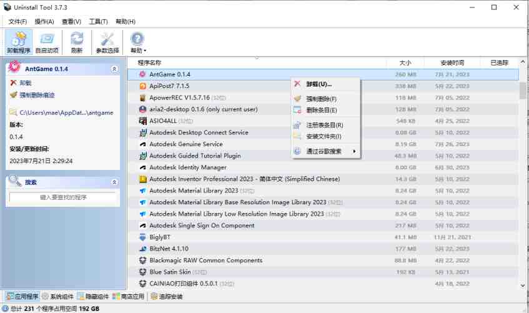Select Autodesk Desktop Connect Service icon
This screenshot has width=529, height=313.
tap(142, 132)
